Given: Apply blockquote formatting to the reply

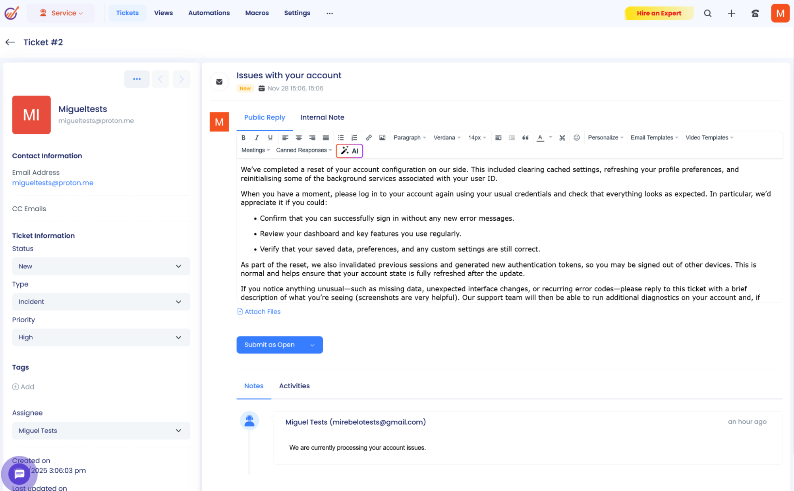Looking at the screenshot, I should 525,137.
